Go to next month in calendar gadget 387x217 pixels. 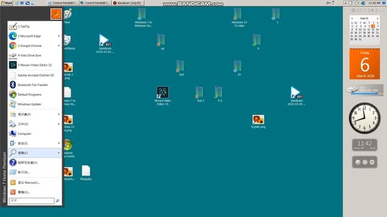pos(377,19)
